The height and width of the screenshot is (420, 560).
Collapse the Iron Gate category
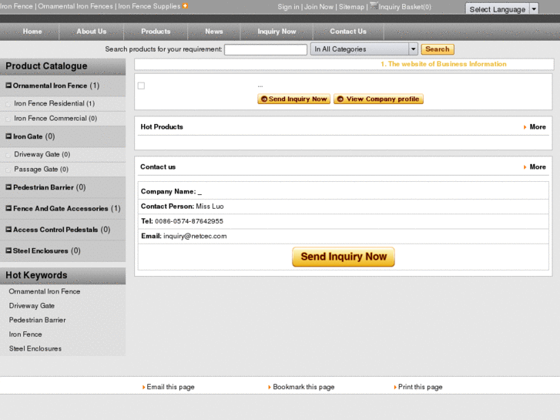[x=8, y=137]
